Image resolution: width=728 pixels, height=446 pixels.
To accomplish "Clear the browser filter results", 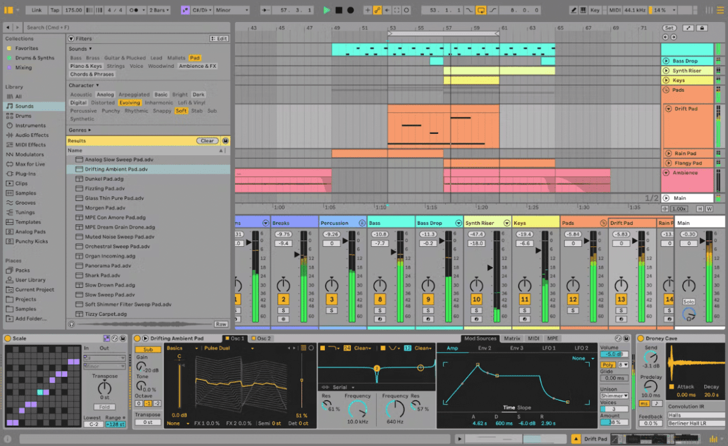I will tap(206, 141).
